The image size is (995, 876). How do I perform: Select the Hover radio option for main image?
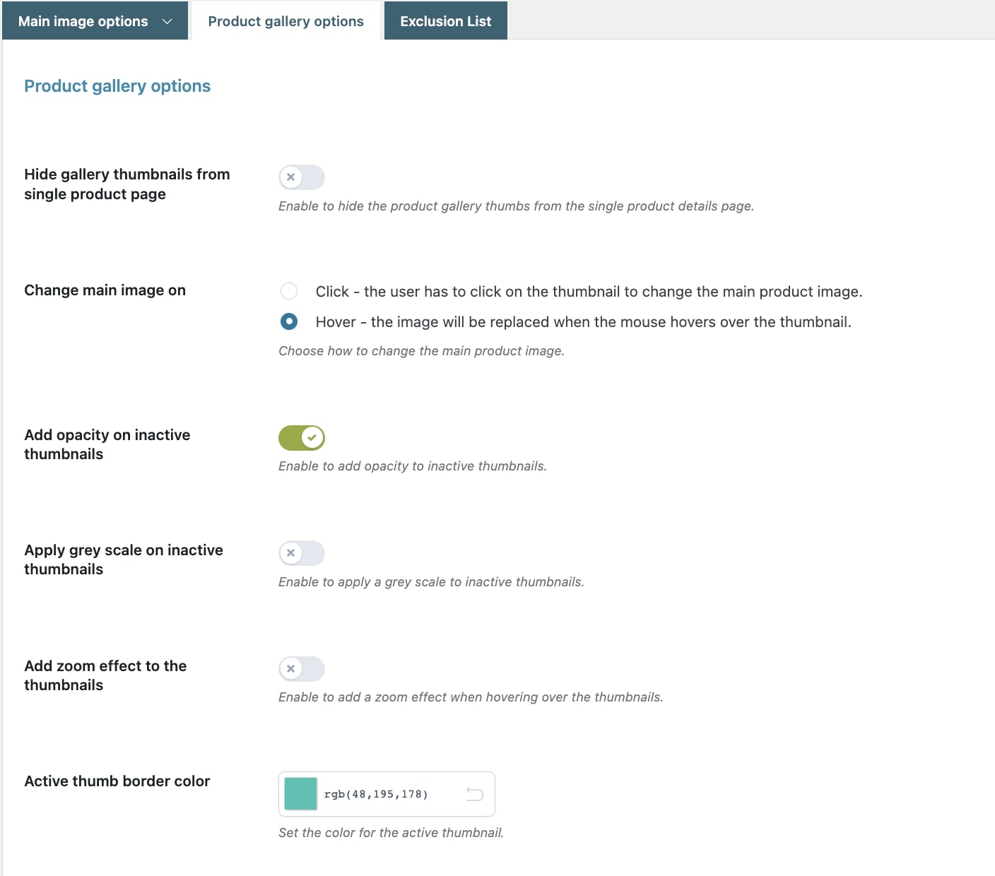click(x=289, y=321)
